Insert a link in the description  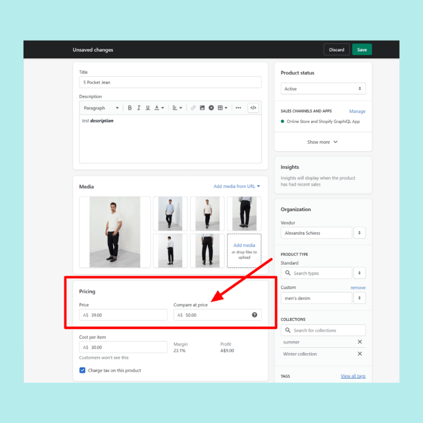pyautogui.click(x=193, y=107)
